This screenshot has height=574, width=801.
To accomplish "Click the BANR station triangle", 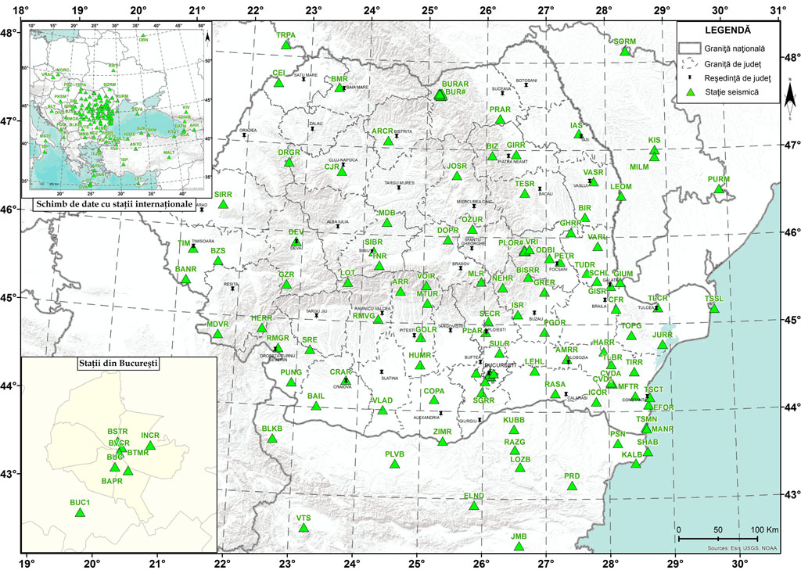I will click(186, 279).
